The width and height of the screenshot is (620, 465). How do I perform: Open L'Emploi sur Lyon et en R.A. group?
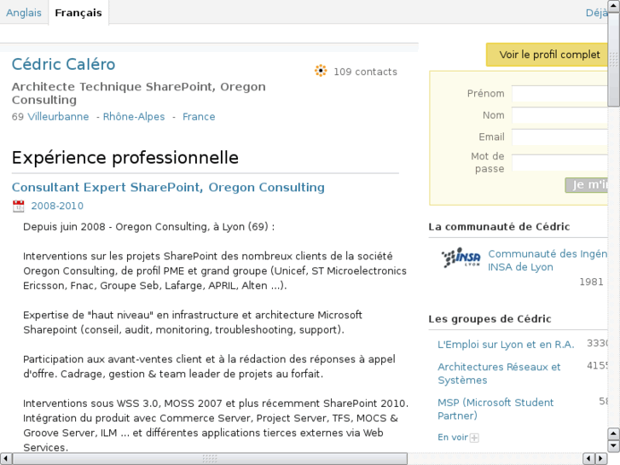coord(506,345)
